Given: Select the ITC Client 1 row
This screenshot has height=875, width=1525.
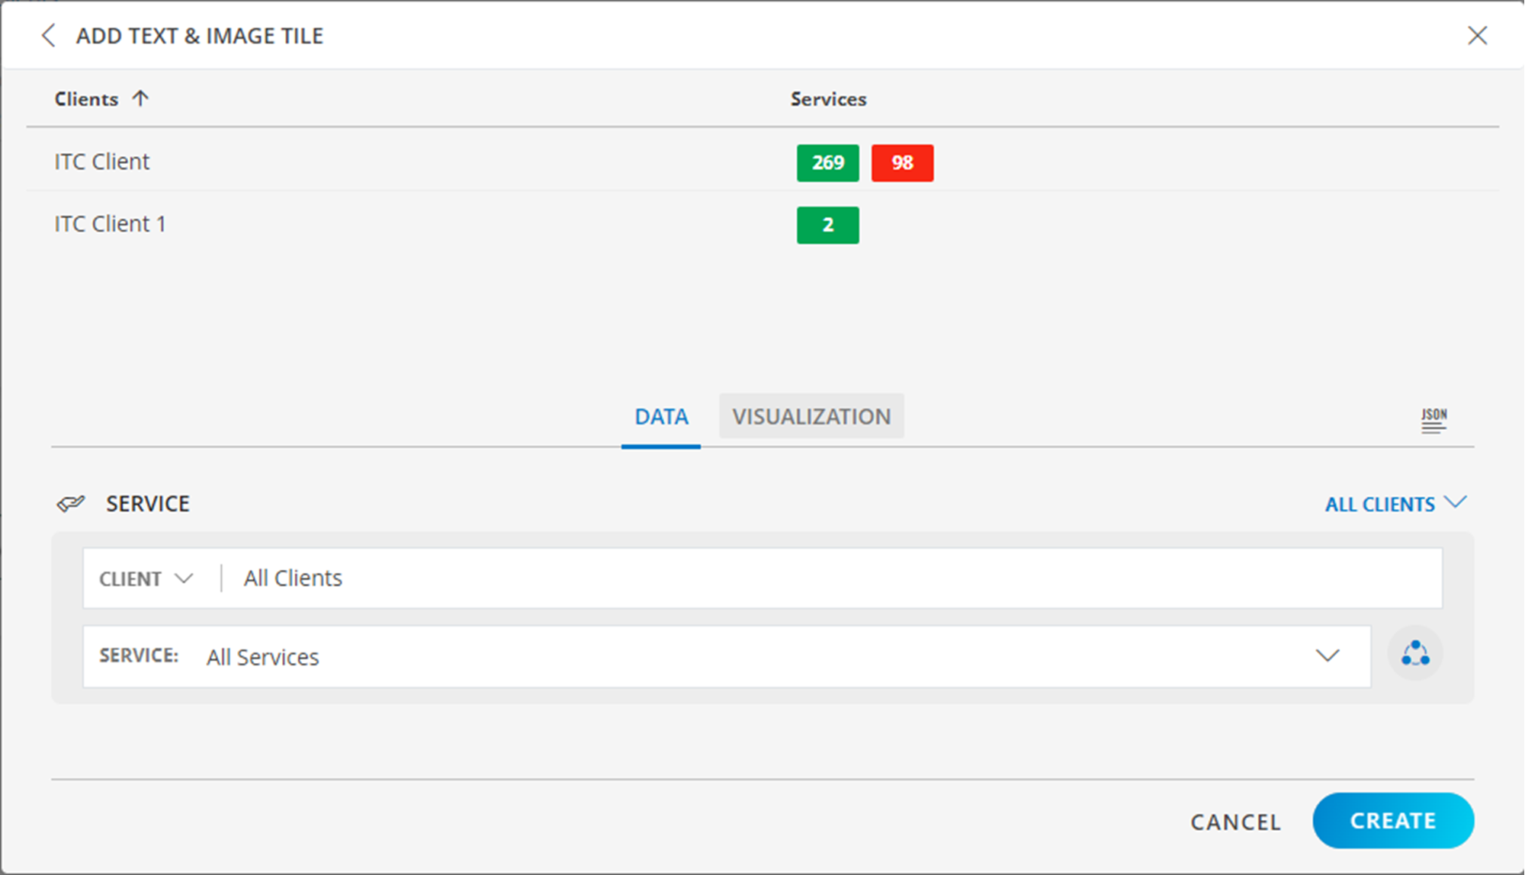Looking at the screenshot, I should click(109, 223).
